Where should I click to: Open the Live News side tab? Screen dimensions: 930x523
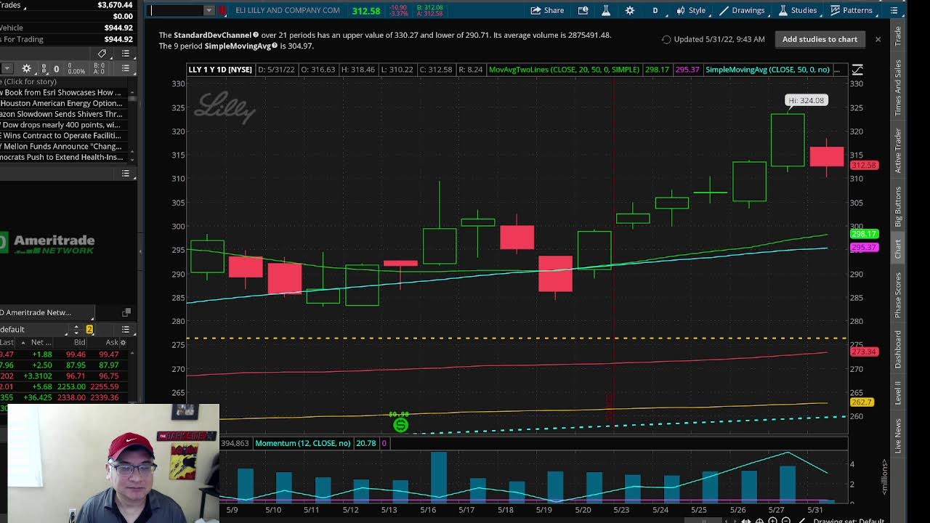pyautogui.click(x=898, y=436)
